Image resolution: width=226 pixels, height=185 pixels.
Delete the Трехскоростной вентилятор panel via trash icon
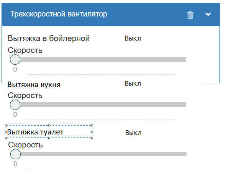pos(190,15)
